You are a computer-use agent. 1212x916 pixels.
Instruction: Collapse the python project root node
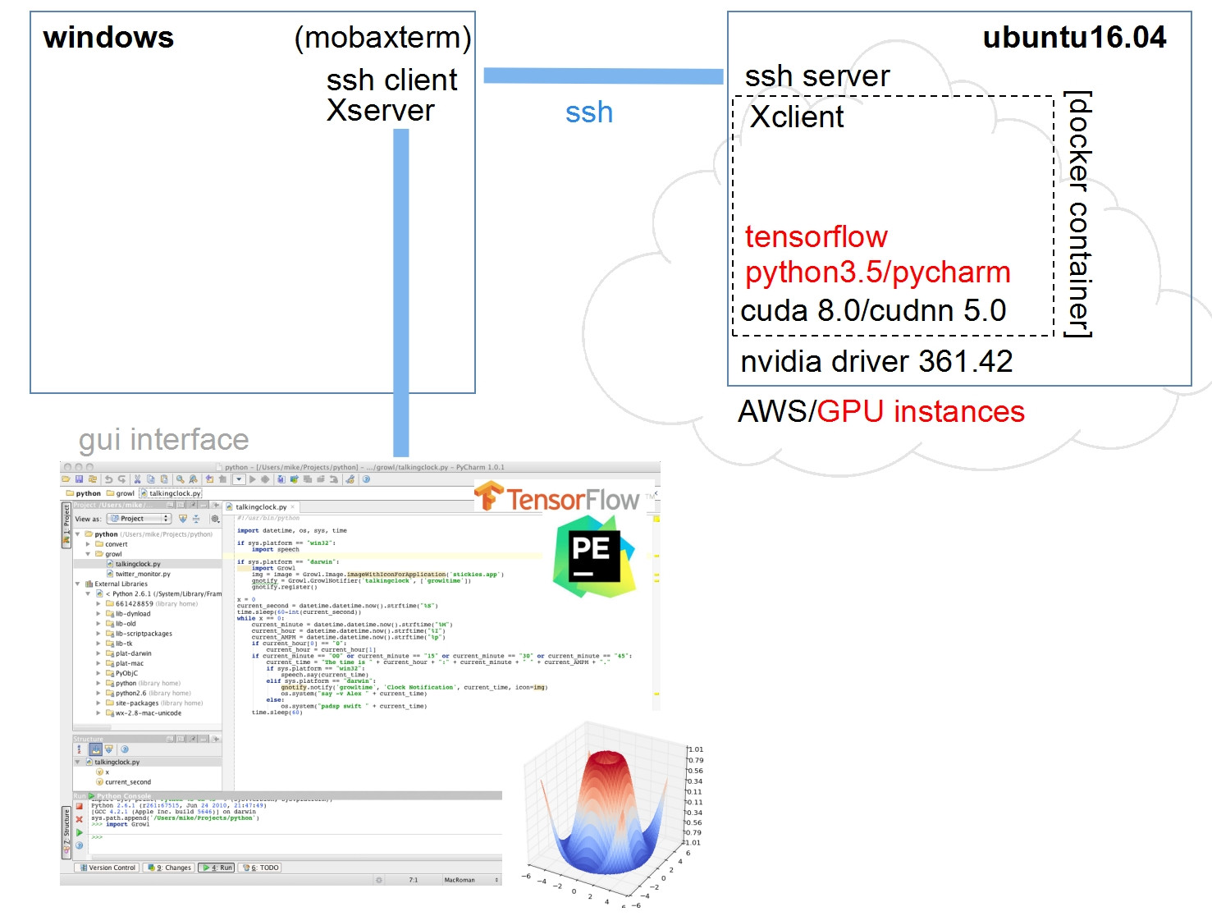(x=78, y=534)
